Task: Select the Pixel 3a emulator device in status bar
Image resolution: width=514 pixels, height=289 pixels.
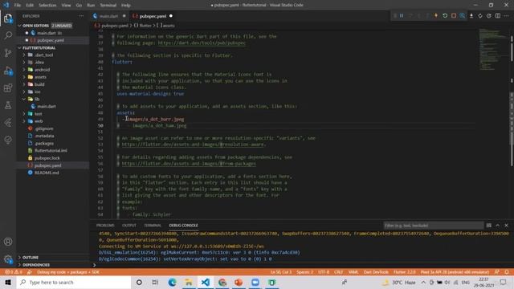Action: click(455, 272)
